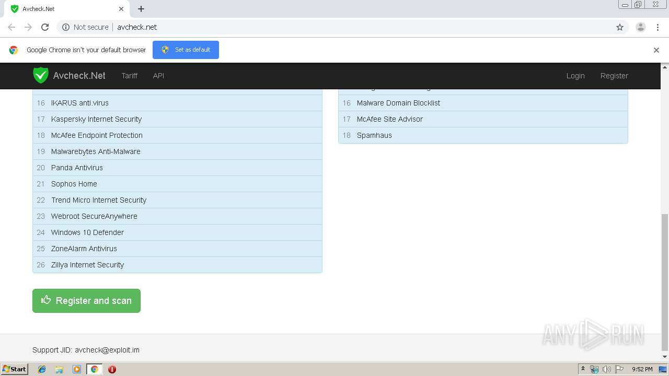669x376 pixels.
Task: Reload the page with refresh icon
Action: [45, 27]
